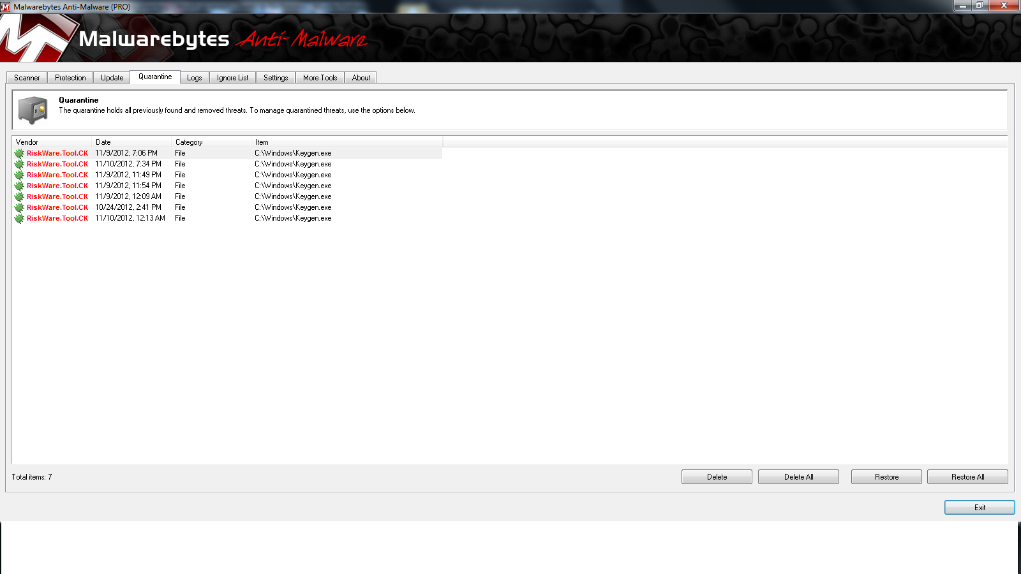
Task: Click bug icon for 12:09 AM entry
Action: [x=19, y=196]
